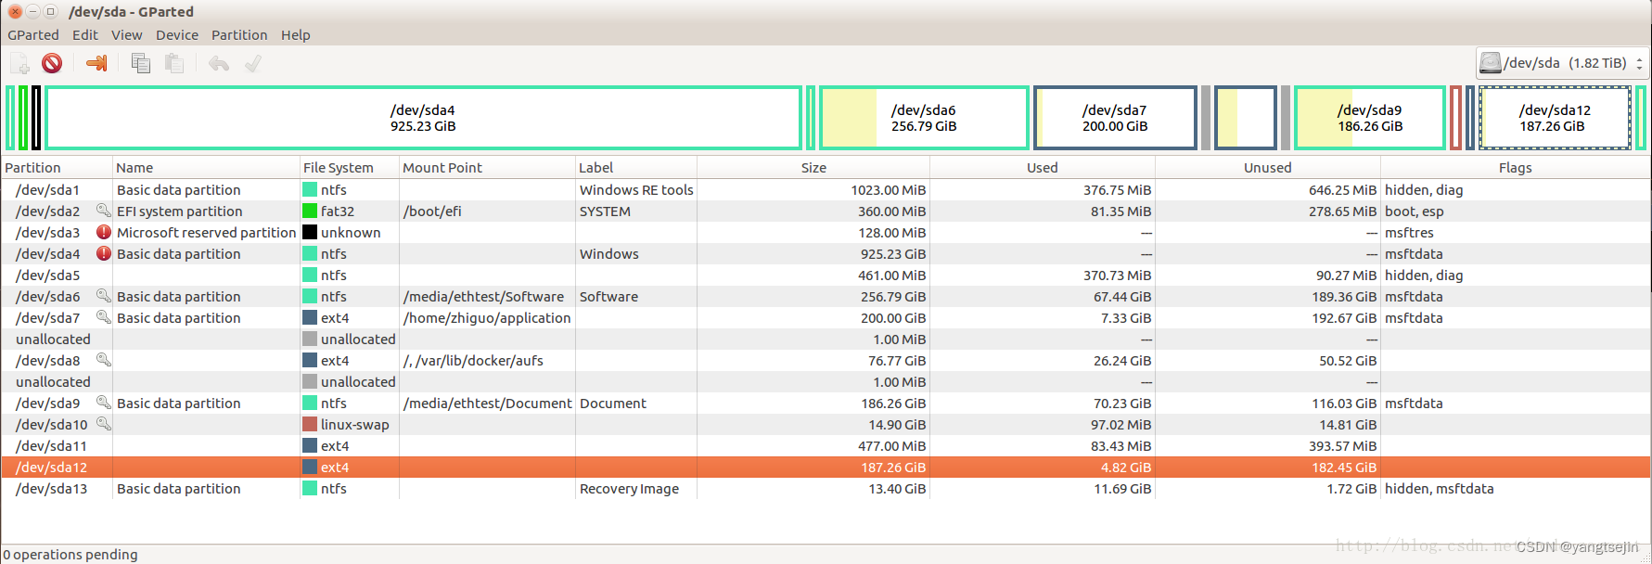
Task: Select the /dev/sda1 partition row
Action: tap(826, 190)
